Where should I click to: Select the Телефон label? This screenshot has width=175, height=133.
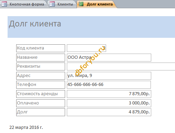41,85
